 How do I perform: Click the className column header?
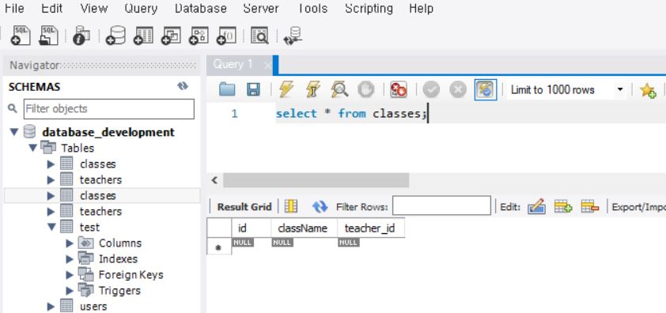pos(302,228)
